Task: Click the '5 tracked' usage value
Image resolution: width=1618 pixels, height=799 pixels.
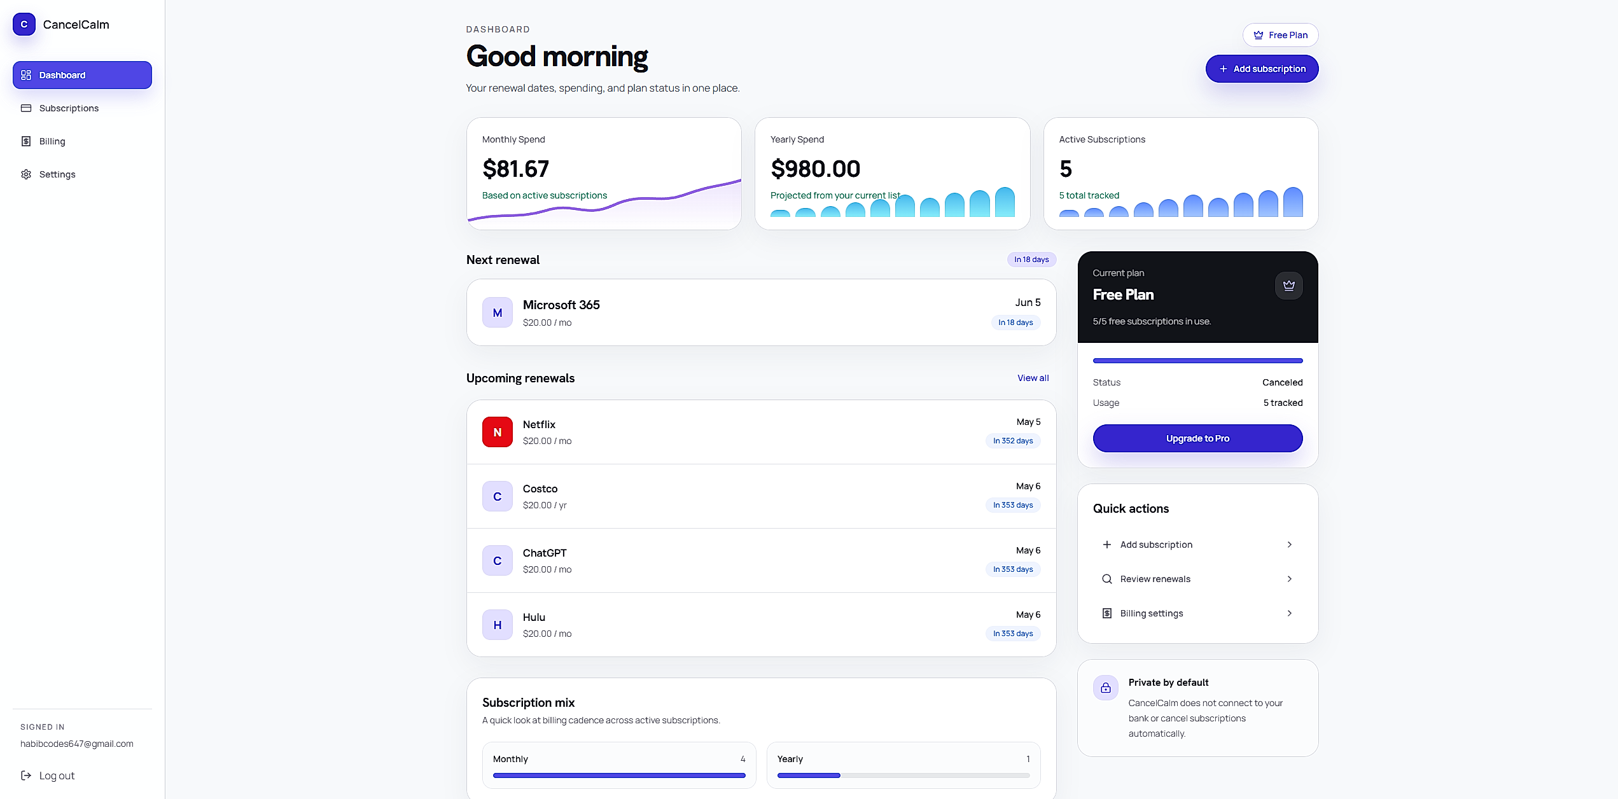Action: point(1283,403)
